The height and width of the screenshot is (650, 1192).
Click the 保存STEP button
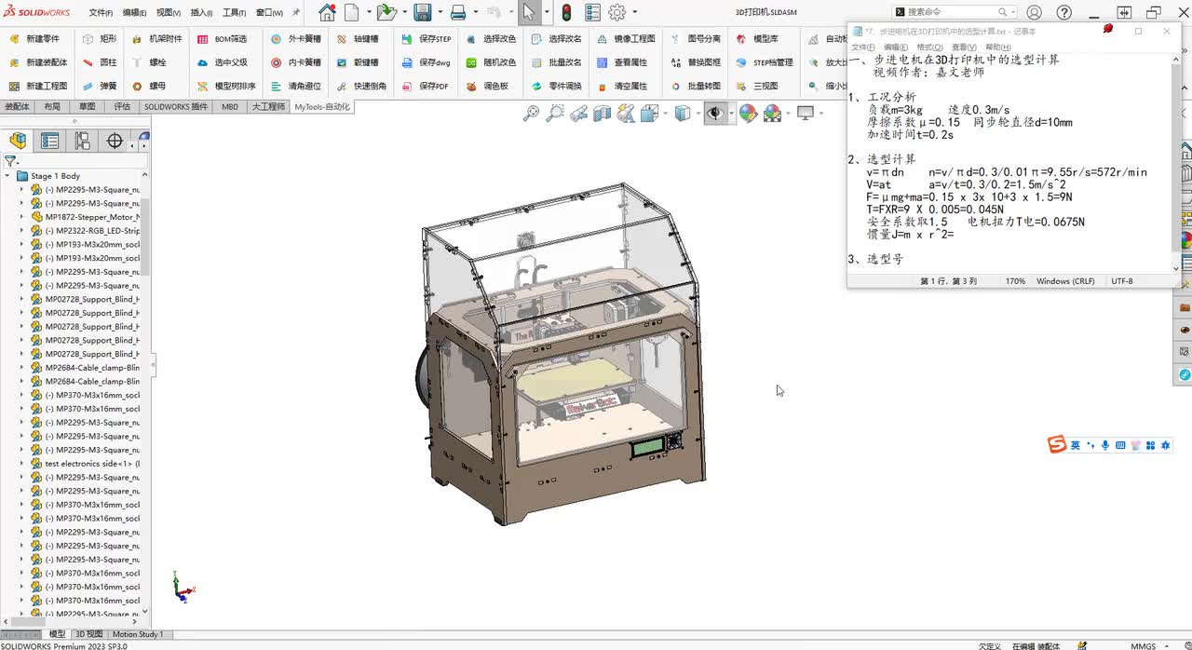(427, 39)
